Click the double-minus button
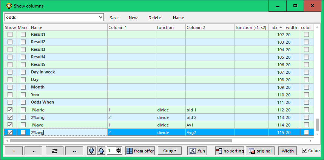The image size is (324, 160). coord(74,151)
